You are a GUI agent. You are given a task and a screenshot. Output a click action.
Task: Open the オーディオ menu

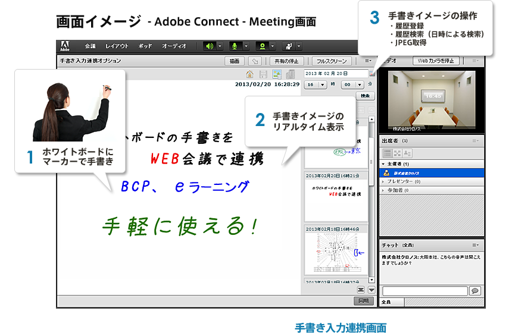tap(174, 46)
